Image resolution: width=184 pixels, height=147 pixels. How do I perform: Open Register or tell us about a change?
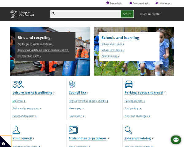click(88, 101)
